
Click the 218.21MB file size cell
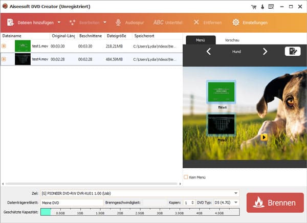pos(114,46)
